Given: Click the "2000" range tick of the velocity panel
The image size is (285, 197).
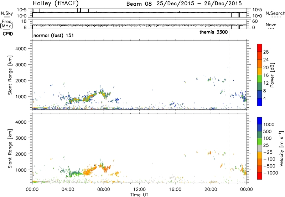Looking at the screenshot, I should click(x=21, y=154).
